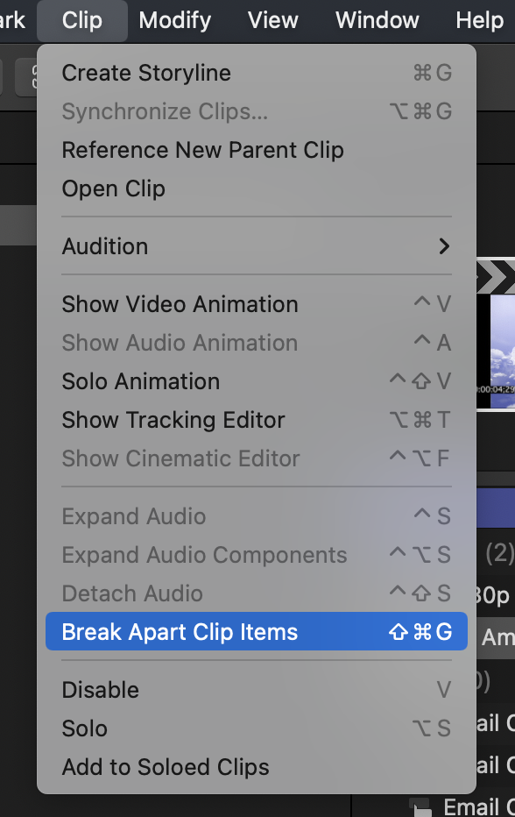Select Solo Animation option
Screen dimensions: 515x817
(257, 381)
